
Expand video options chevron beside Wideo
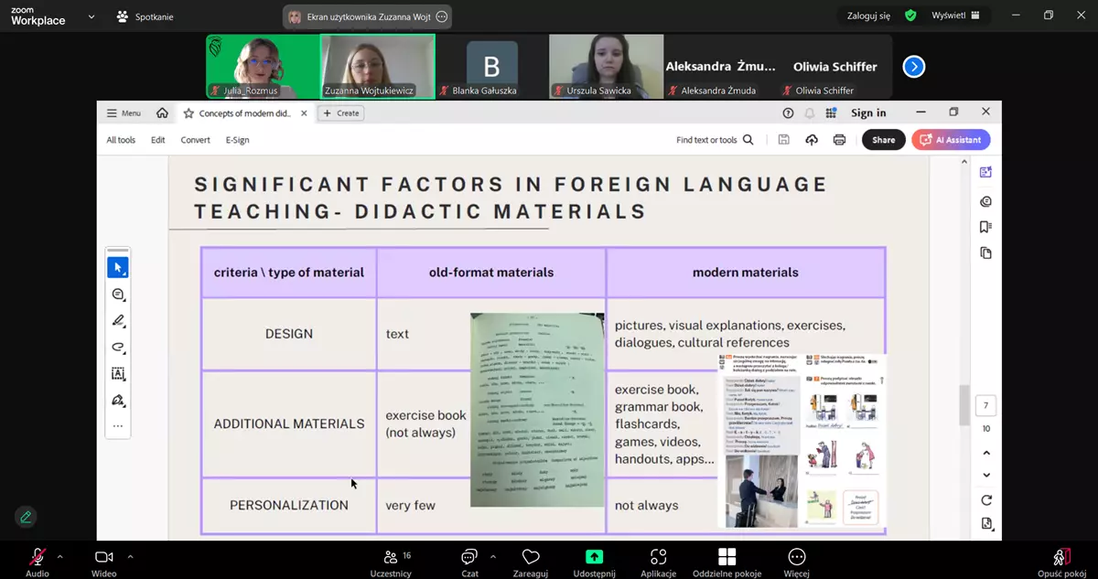point(130,556)
